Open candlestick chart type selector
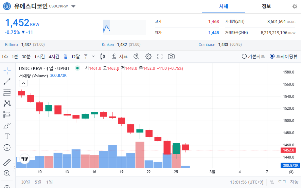The height and width of the screenshot is (188, 301). (x=103, y=57)
